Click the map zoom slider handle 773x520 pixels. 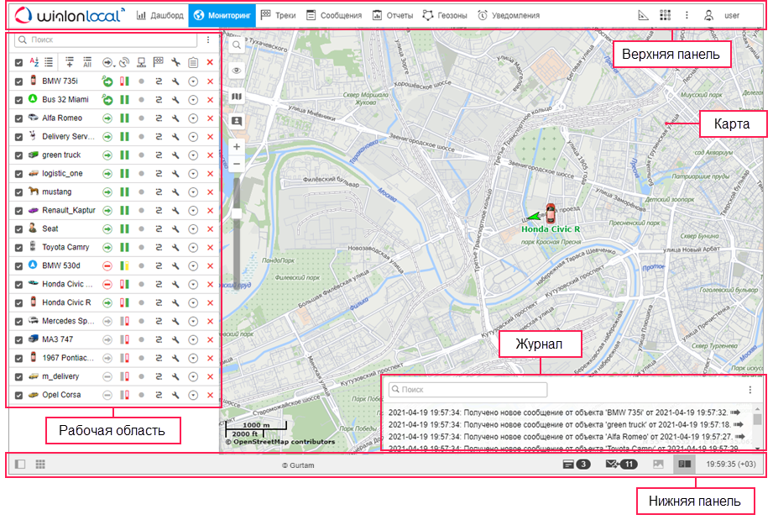[237, 213]
